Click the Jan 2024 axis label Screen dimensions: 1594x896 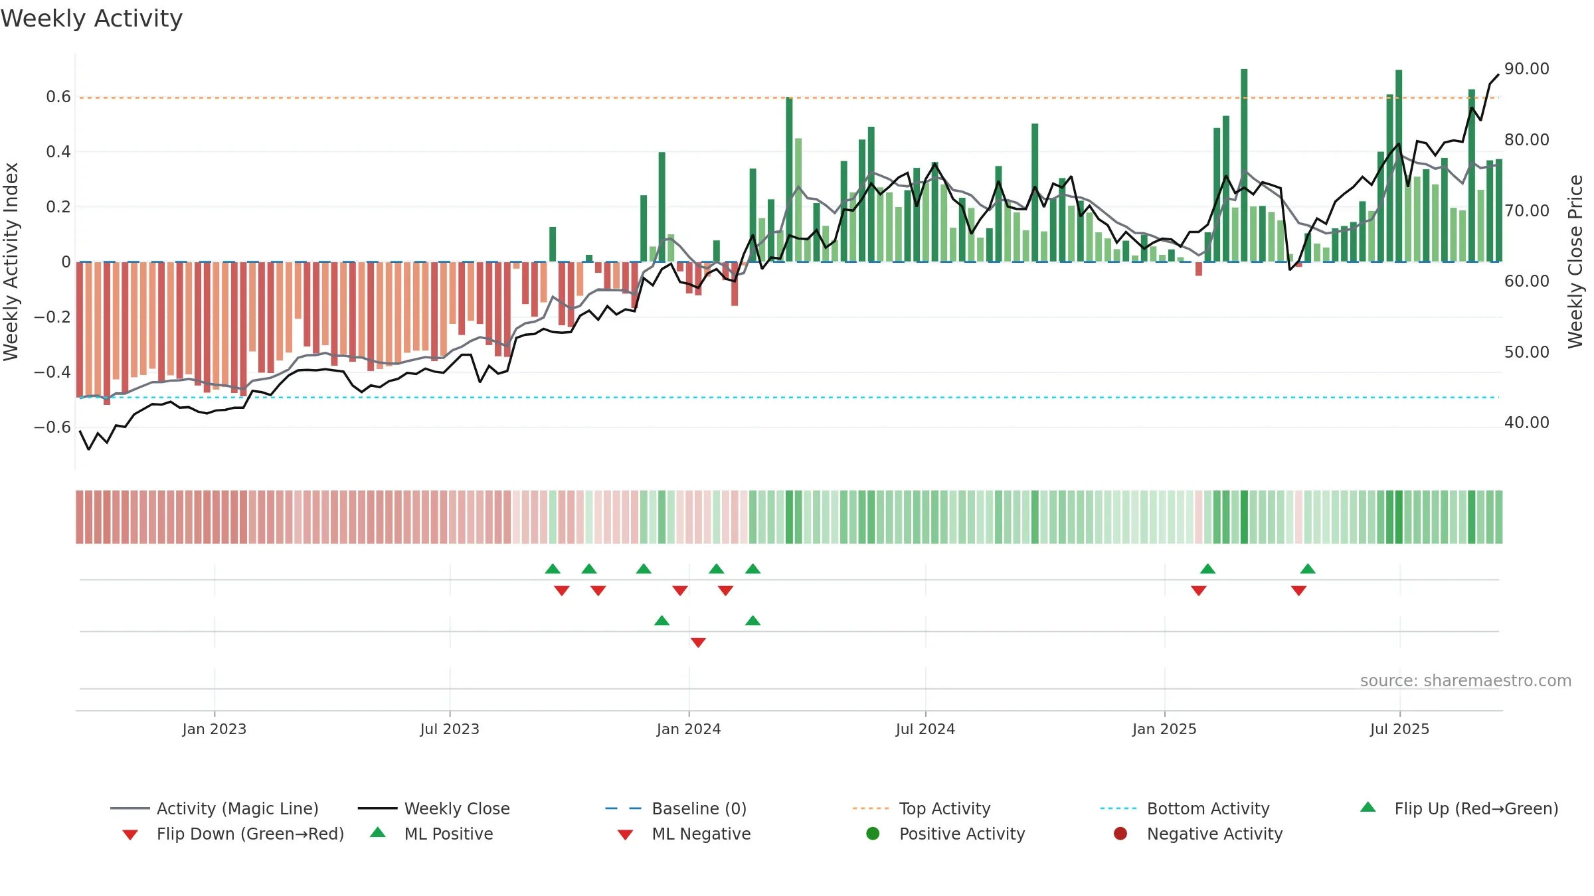[x=689, y=729]
